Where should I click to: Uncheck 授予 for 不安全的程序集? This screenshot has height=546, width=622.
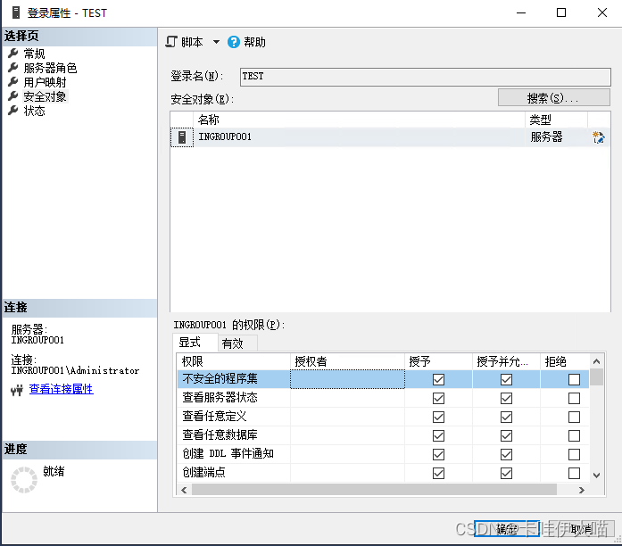click(438, 379)
